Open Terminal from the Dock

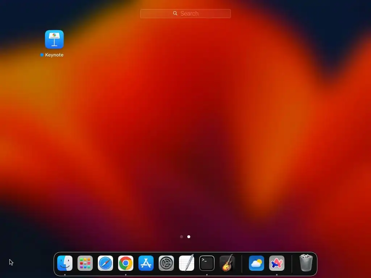pyautogui.click(x=207, y=263)
